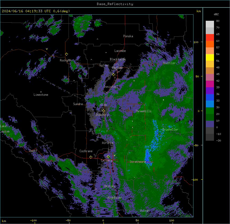Click the ThreeHills city label
Screen dimensions: 230x224
tap(144, 111)
